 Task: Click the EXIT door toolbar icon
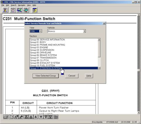(x=5, y=10)
